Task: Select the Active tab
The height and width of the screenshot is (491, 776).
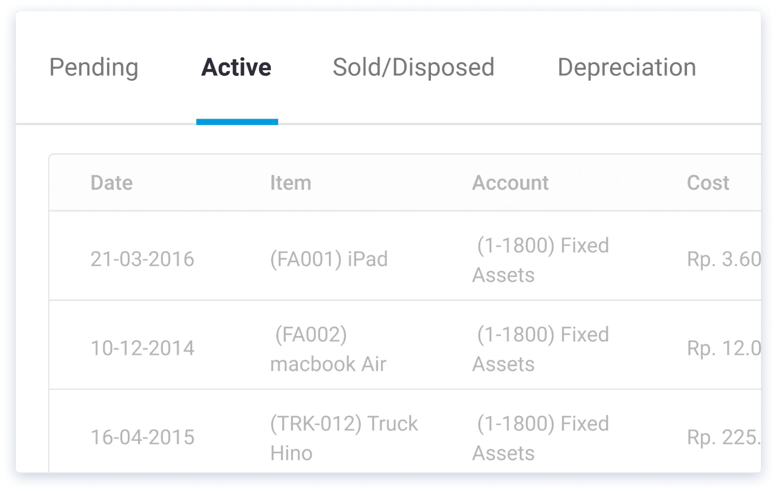Action: pyautogui.click(x=236, y=67)
